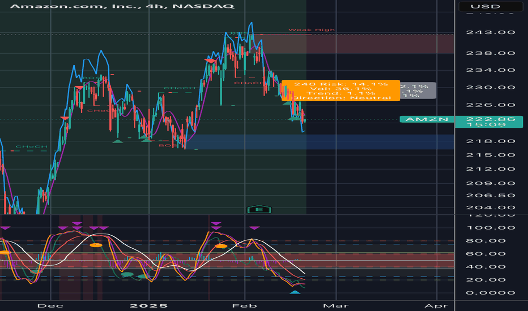
Task: Click the 222.86 current price tag
Action: pyautogui.click(x=490, y=119)
